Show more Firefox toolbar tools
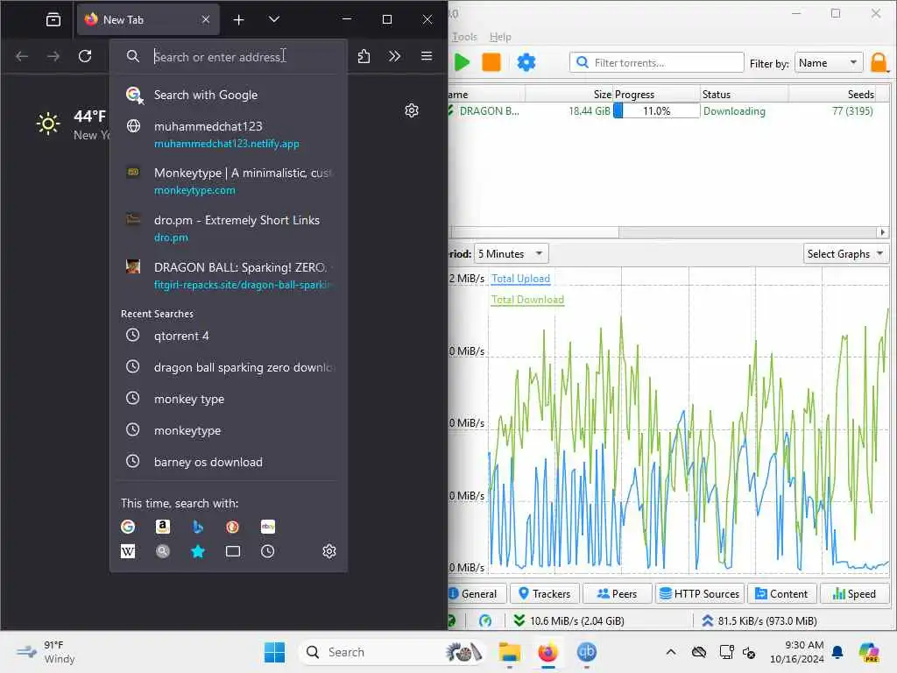The image size is (897, 673). [x=394, y=56]
